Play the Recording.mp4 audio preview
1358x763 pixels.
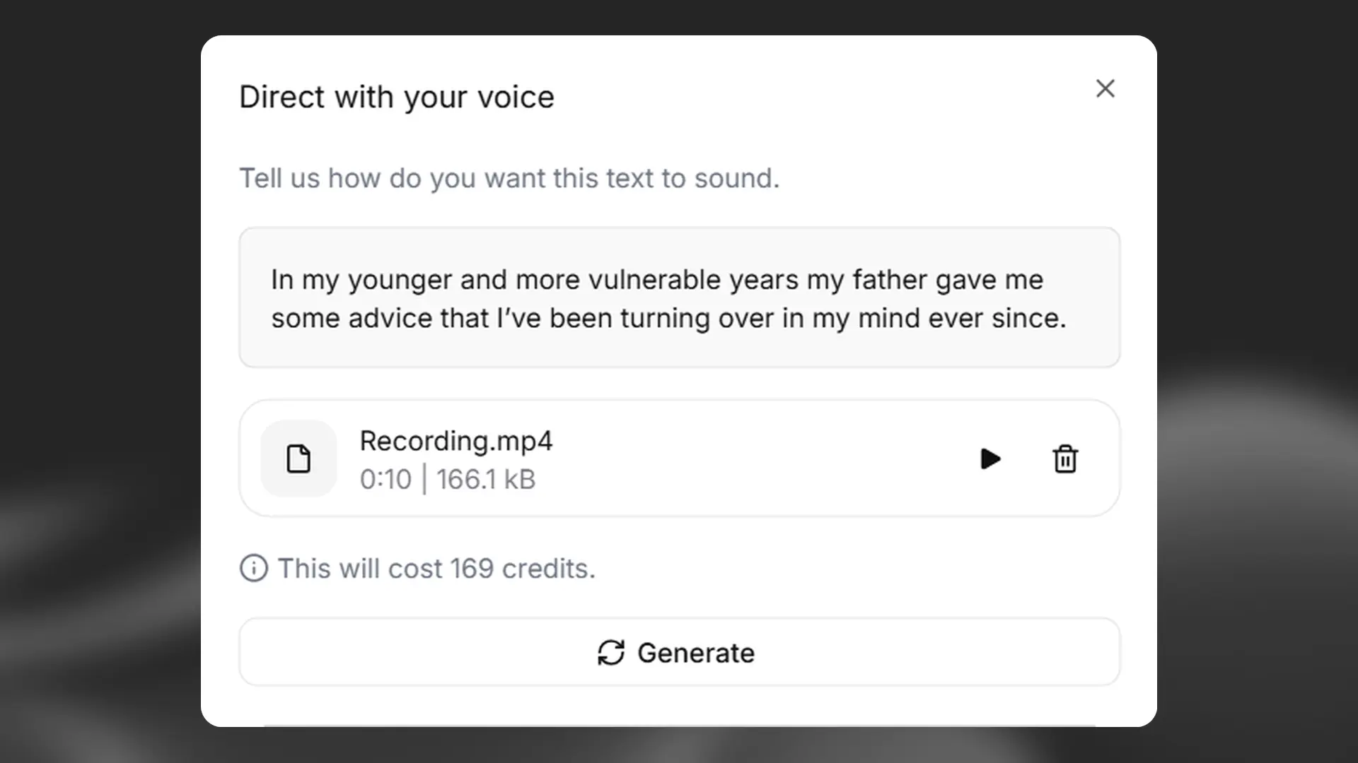tap(990, 459)
